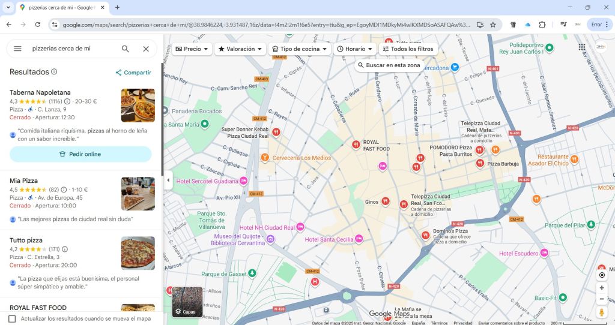Image resolution: width=615 pixels, height=325 pixels.
Task: Select the Street View pegman icon
Action: pos(602,312)
